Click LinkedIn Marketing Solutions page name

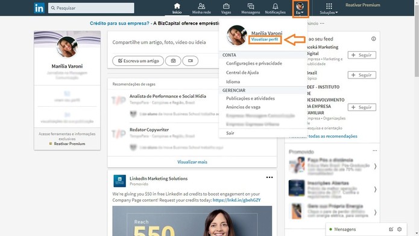click(x=159, y=179)
